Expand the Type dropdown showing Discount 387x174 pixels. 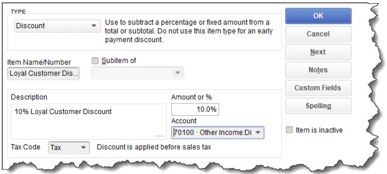pyautogui.click(x=57, y=26)
